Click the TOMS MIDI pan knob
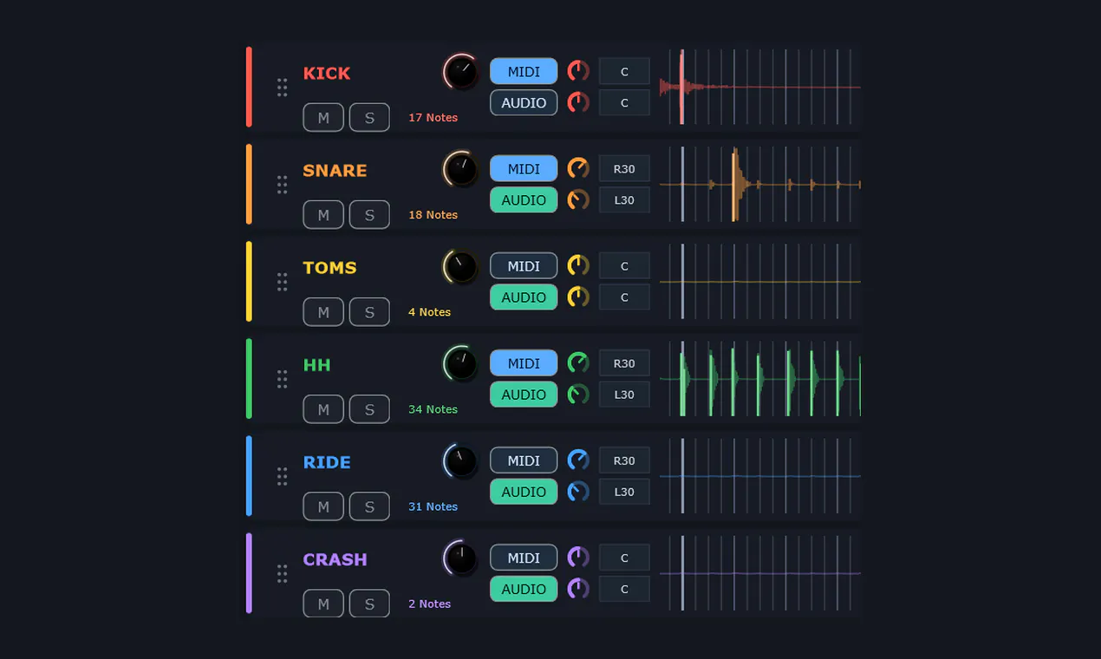1101x659 pixels. (x=578, y=265)
